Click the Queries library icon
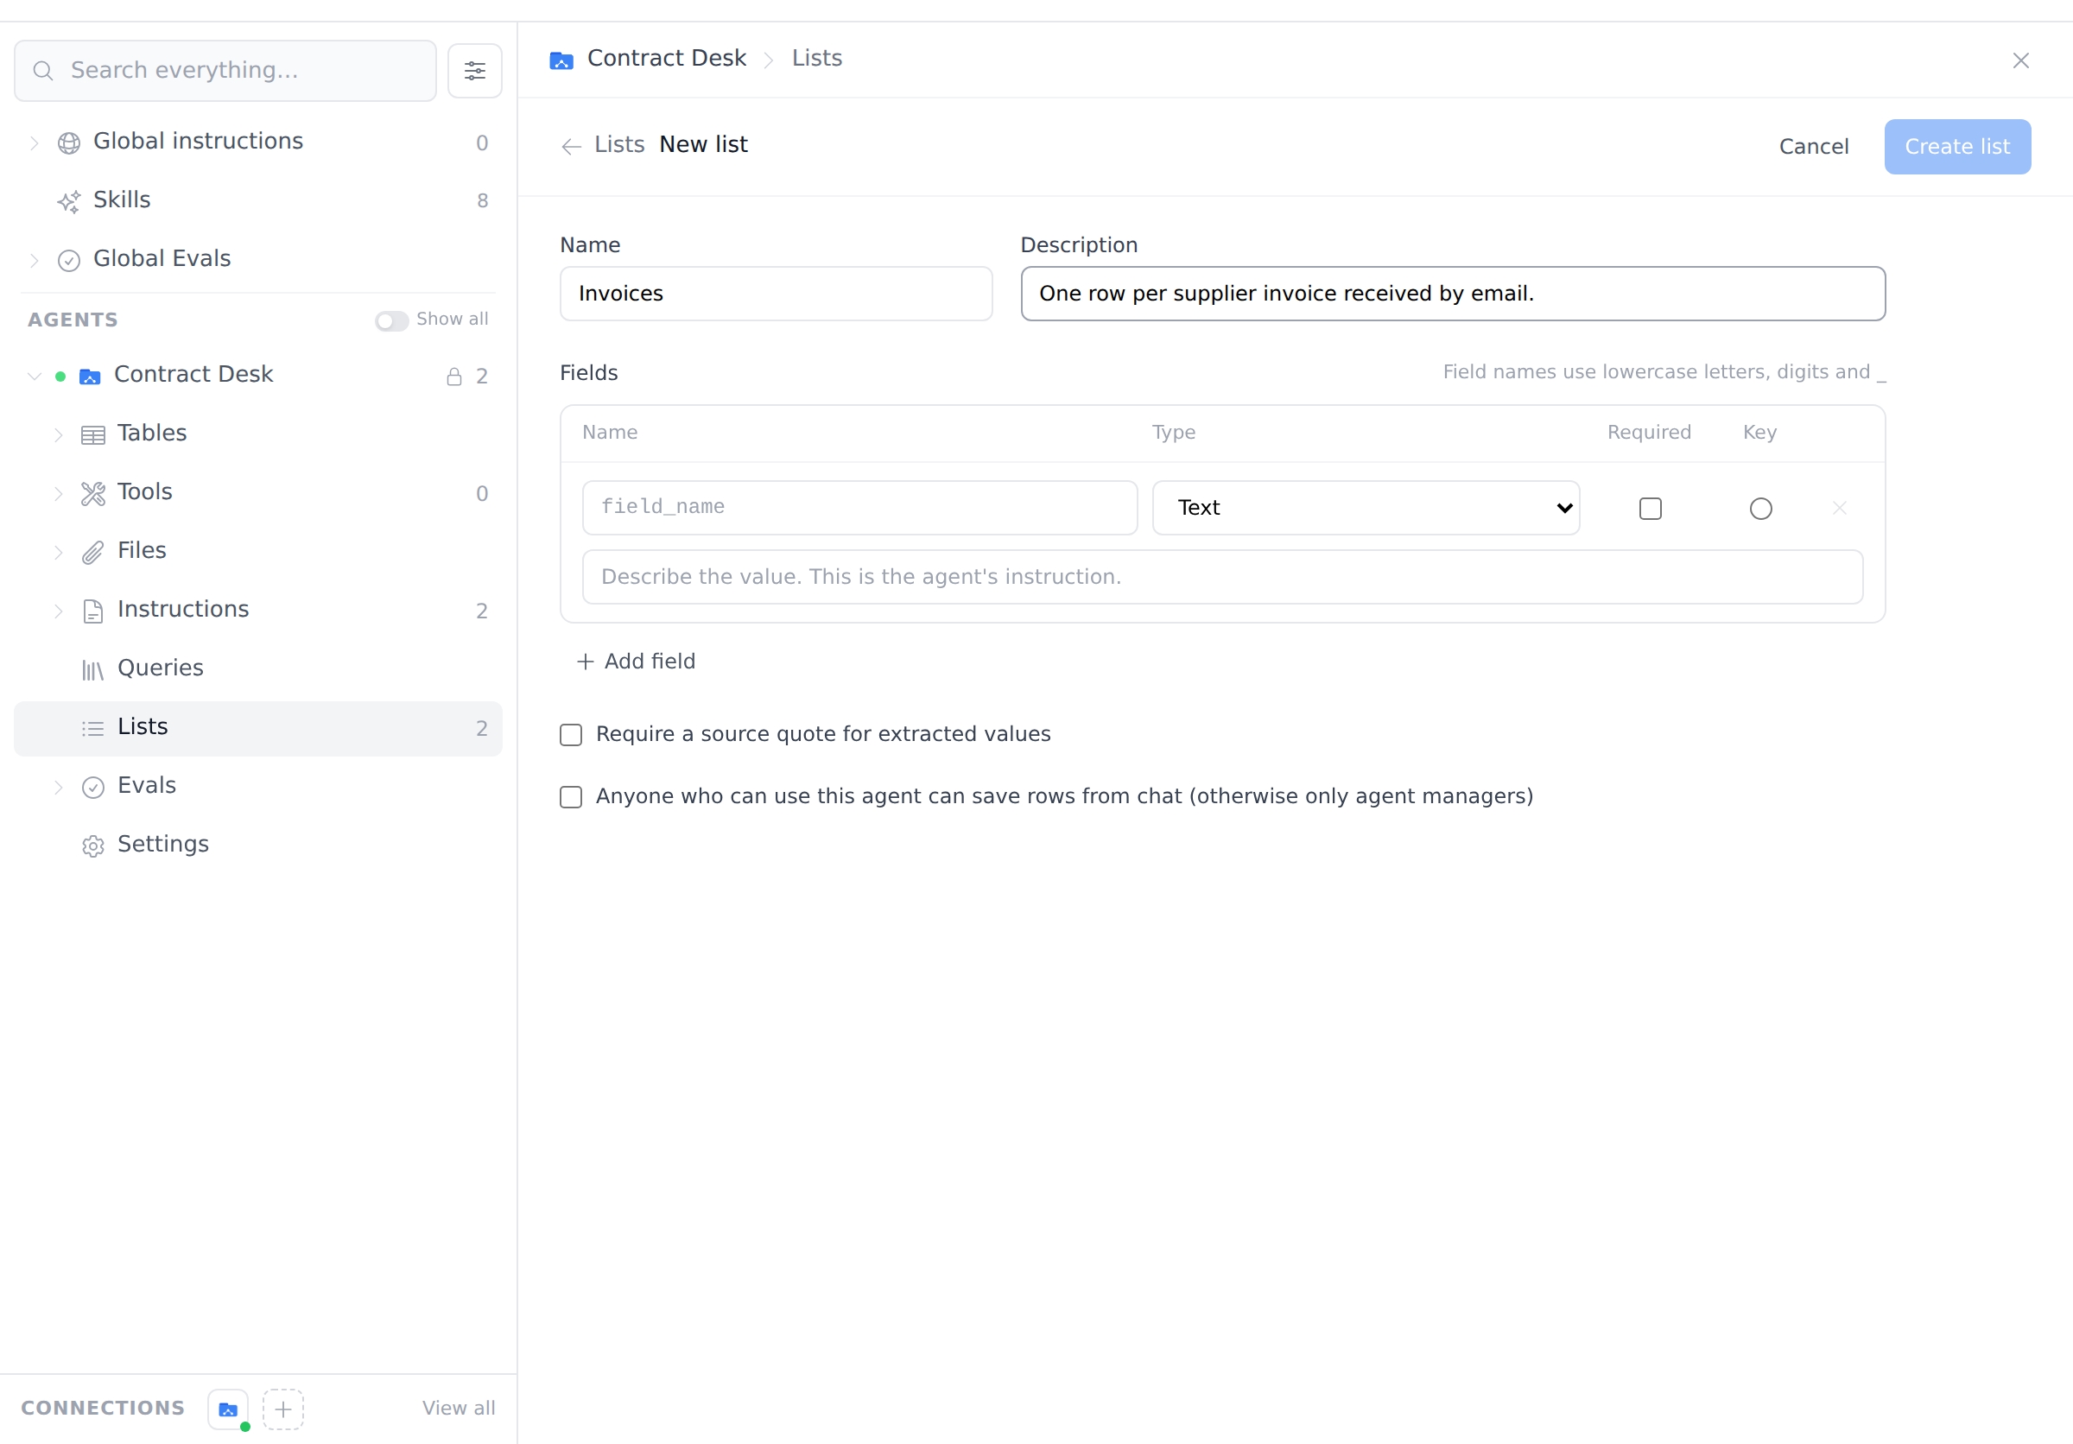This screenshot has height=1444, width=2073. 93,669
